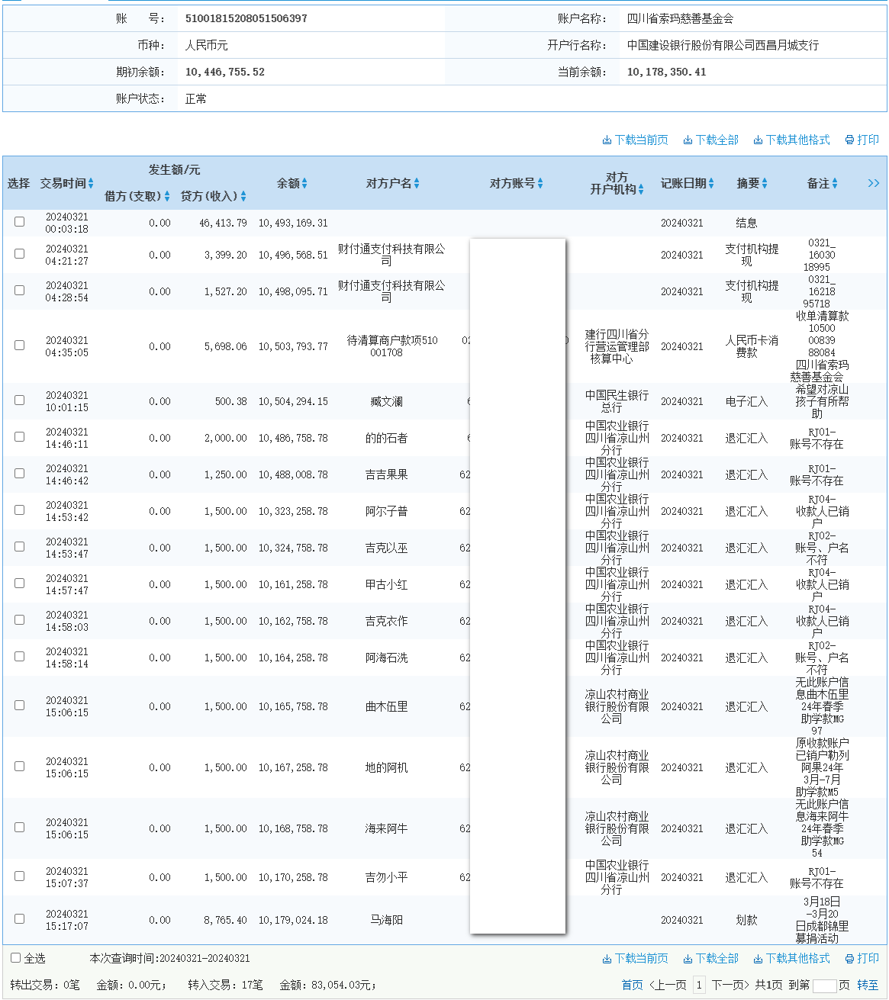The image size is (889, 1000).
Task: Click amount 46,413.79 in 结息 row
Action: (224, 223)
